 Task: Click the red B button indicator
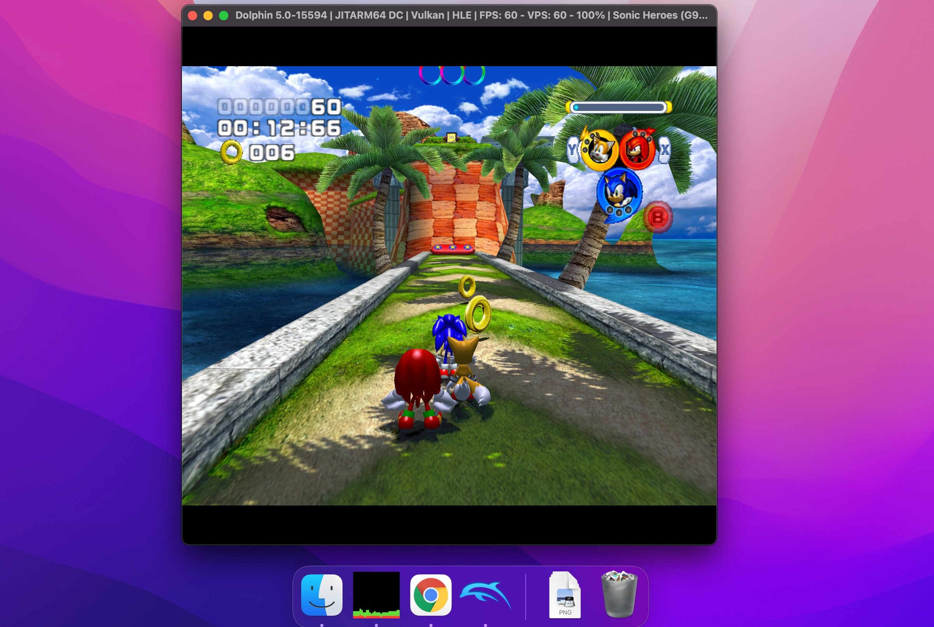coord(658,217)
